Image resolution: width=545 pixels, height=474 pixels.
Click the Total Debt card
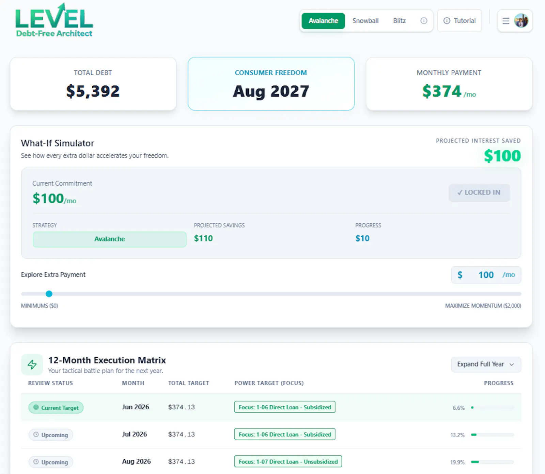coord(93,84)
